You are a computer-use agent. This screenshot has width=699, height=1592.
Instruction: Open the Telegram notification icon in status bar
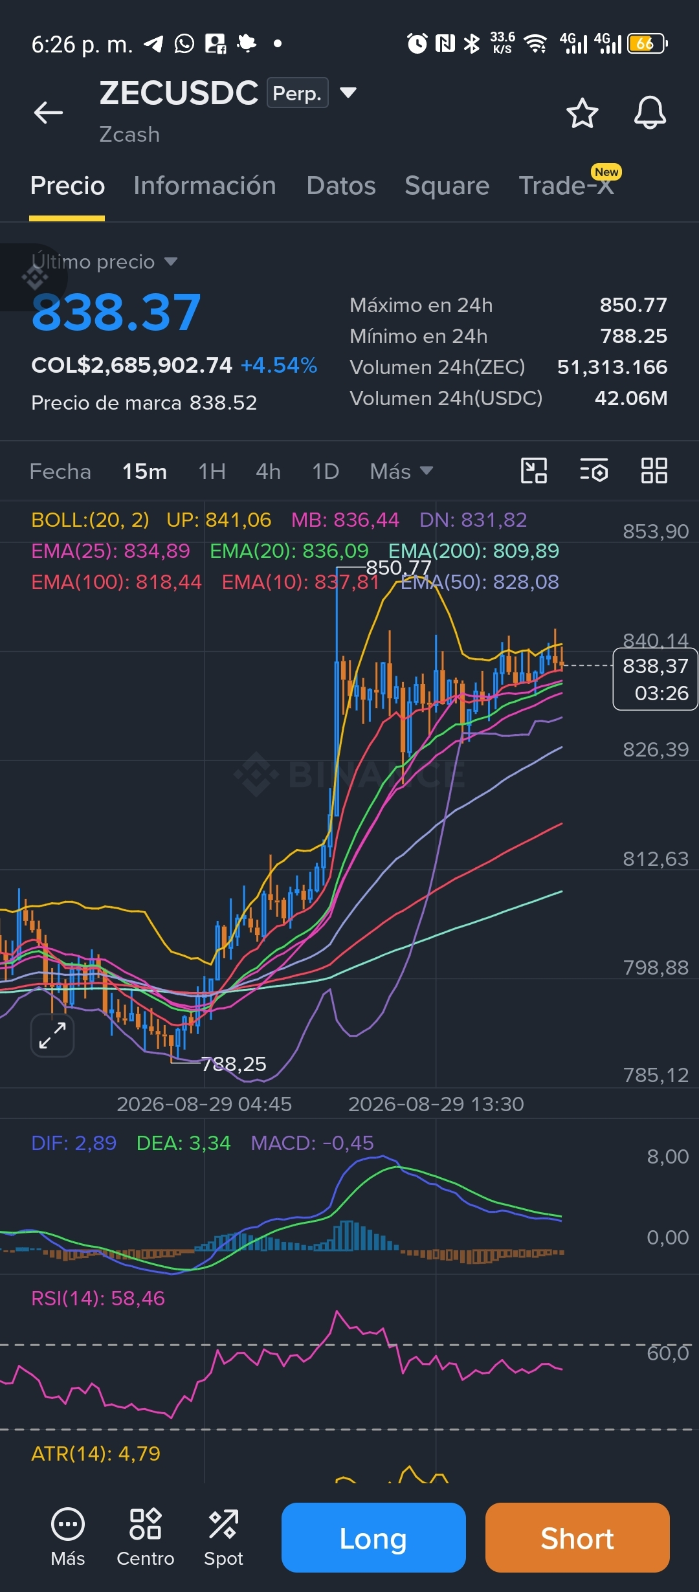coord(153,44)
